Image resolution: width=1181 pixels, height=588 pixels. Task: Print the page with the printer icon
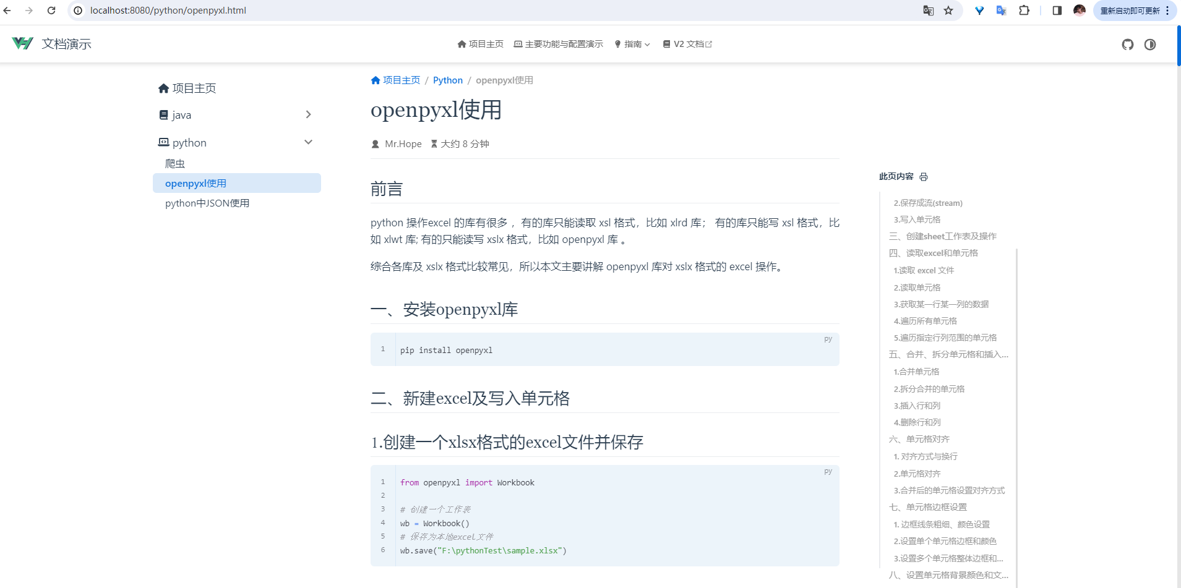point(924,177)
